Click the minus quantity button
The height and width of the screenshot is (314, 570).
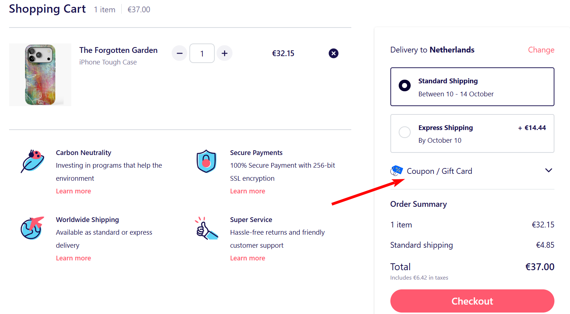point(179,53)
